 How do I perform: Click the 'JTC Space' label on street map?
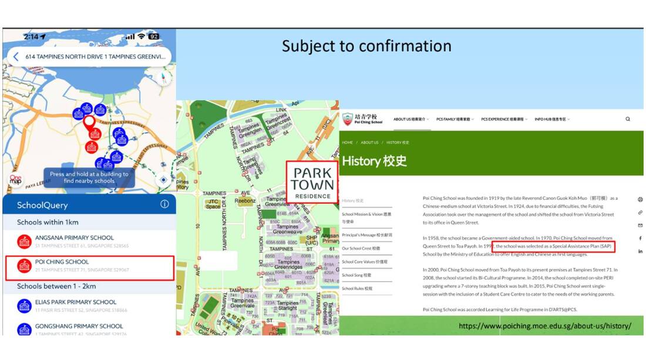click(213, 204)
